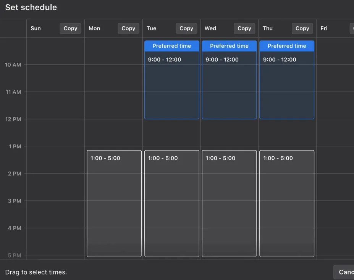Copy the Wednesday schedule
The image size is (354, 280).
(244, 28)
